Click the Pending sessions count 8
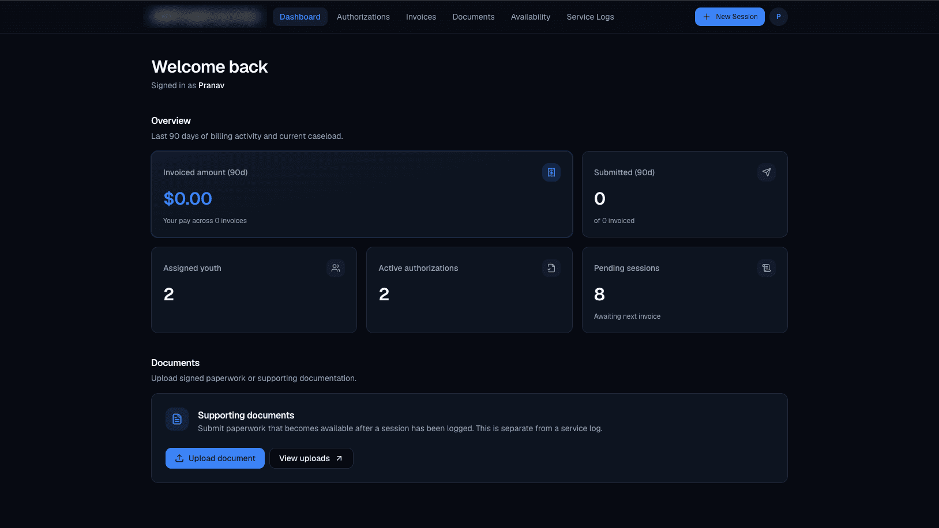Viewport: 939px width, 528px height. pos(599,295)
